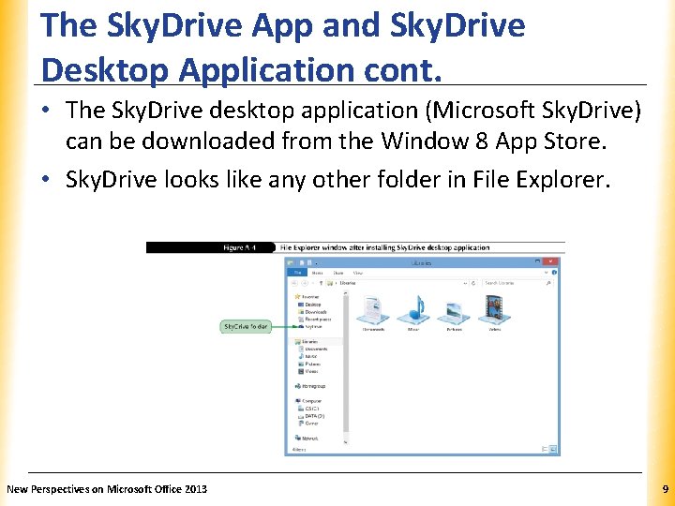
Task: Select OS (C:) drive in sidebar
Action: point(308,409)
